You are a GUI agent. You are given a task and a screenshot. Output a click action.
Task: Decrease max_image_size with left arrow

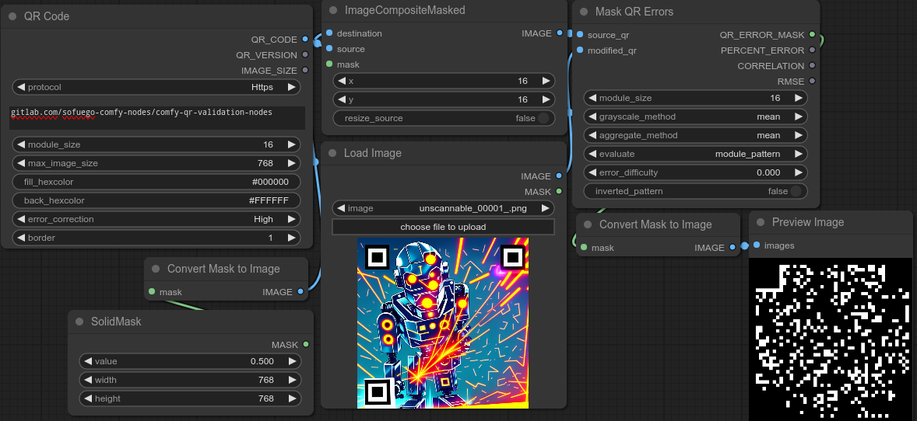(x=20, y=163)
